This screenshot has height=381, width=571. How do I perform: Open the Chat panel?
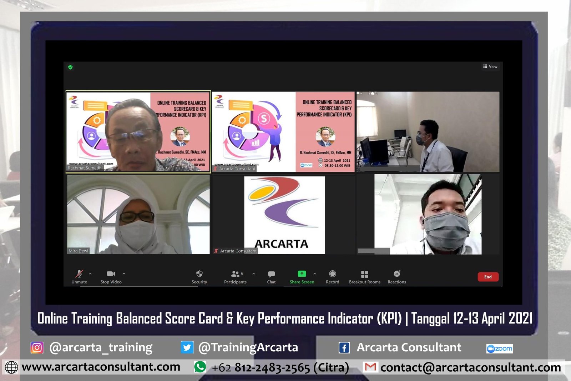click(271, 274)
